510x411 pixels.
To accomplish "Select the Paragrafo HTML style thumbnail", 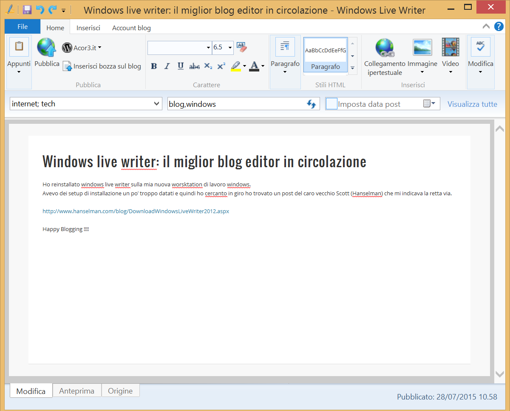I will (326, 54).
